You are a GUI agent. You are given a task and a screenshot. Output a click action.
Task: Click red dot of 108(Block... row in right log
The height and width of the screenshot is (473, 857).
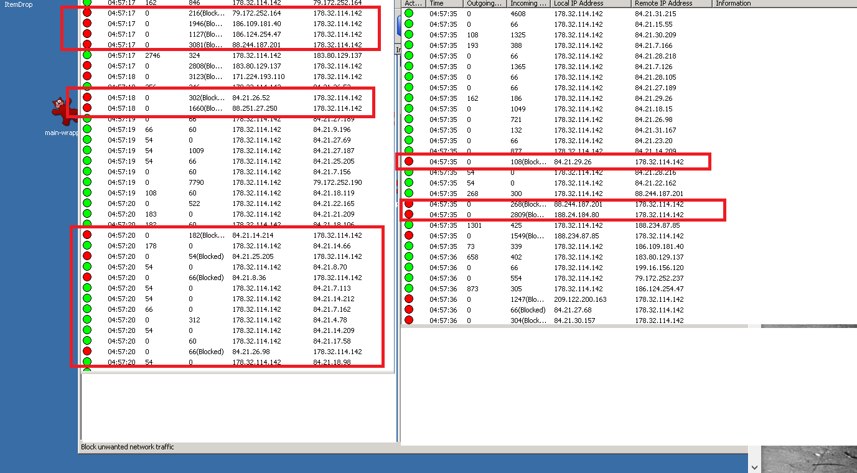tap(409, 161)
